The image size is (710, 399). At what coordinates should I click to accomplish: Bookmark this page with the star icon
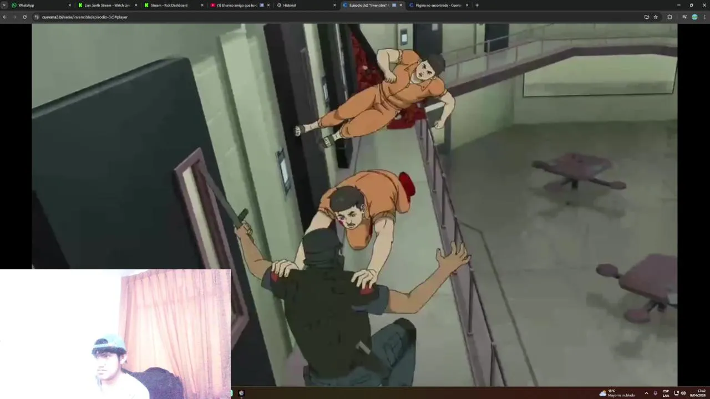(x=656, y=17)
